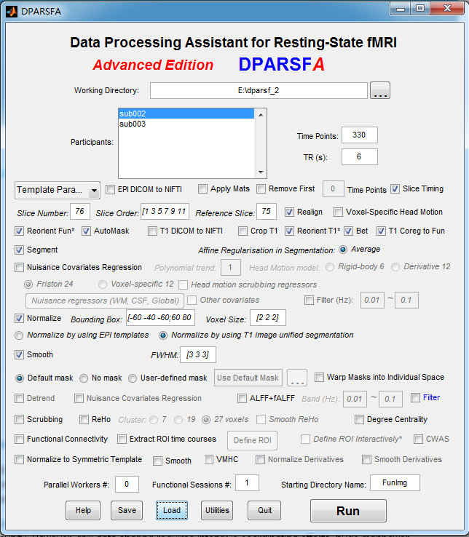Select Normalize by using EPI templates
The image size is (469, 537).
click(x=19, y=335)
